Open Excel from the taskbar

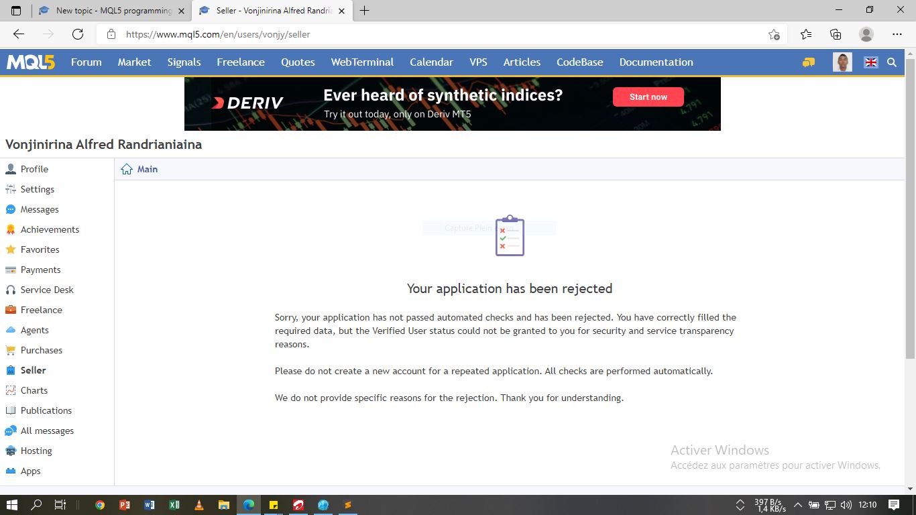coord(174,505)
